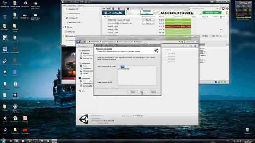
Task: Click Explorer help question mark icon
Action: tap(196, 46)
